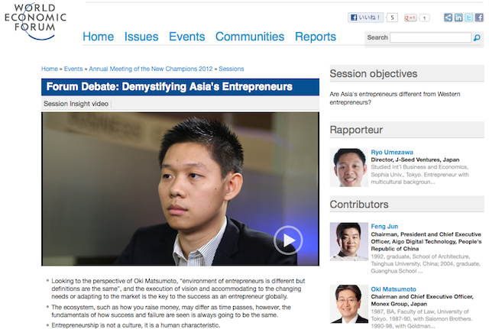Image resolution: width=489 pixels, height=329 pixels.
Task: Select the Session Insight video tab
Action: pyautogui.click(x=76, y=104)
